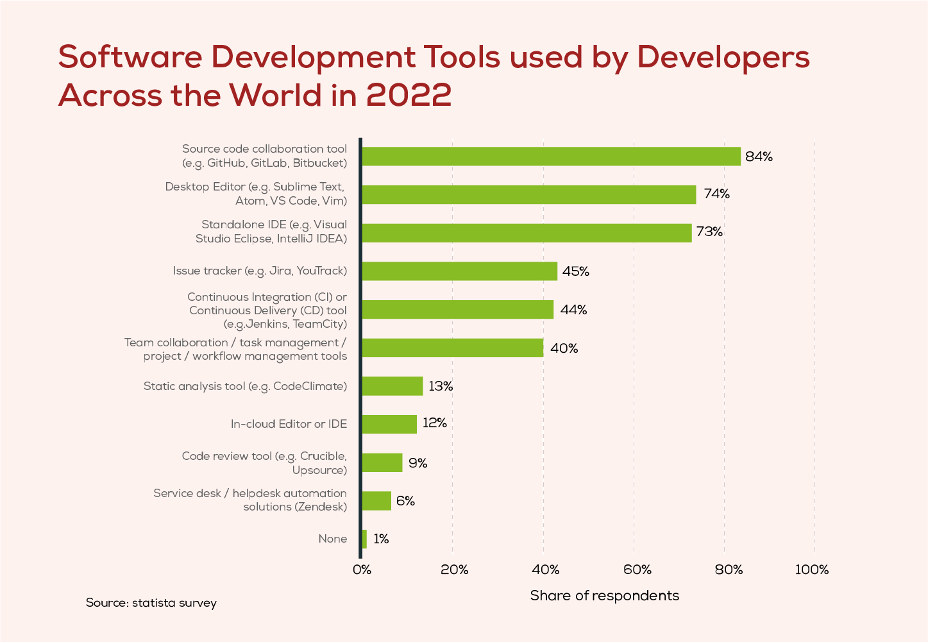Click the 'Source: statista survey' note
This screenshot has width=928, height=642.
coord(151,603)
